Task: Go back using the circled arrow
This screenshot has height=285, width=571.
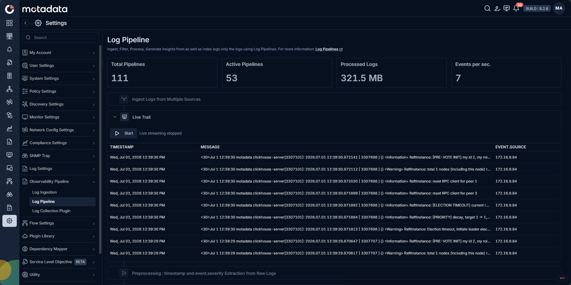Action: pyautogui.click(x=25, y=23)
